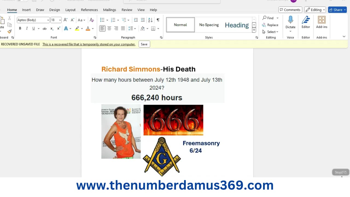Select the flaming 666 image
The width and height of the screenshot is (350, 197).
pyautogui.click(x=173, y=120)
